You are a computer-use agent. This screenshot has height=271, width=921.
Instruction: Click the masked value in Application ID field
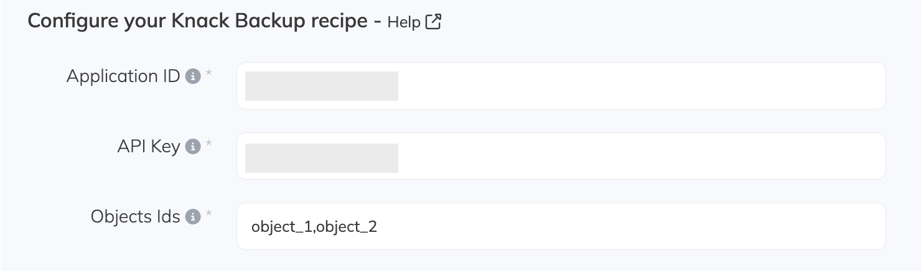click(x=322, y=86)
